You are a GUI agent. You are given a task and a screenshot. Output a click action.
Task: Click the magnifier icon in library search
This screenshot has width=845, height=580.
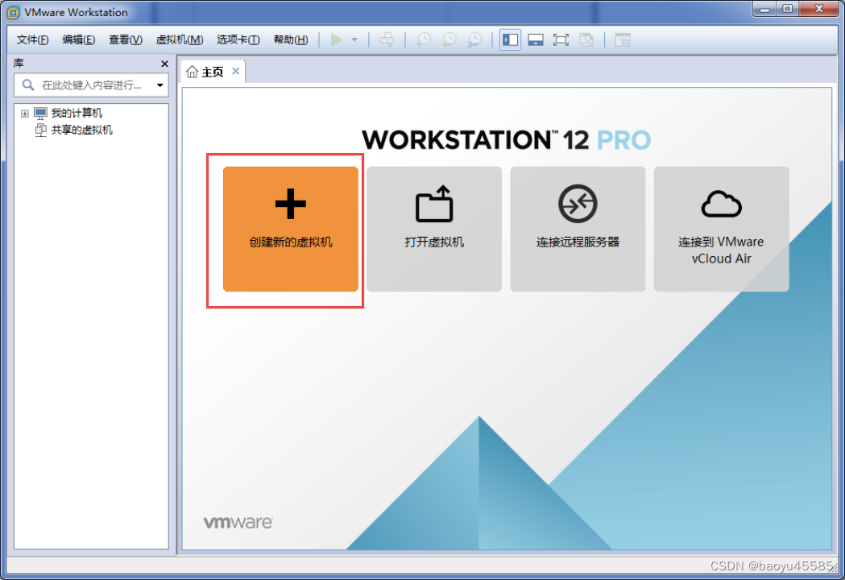28,85
